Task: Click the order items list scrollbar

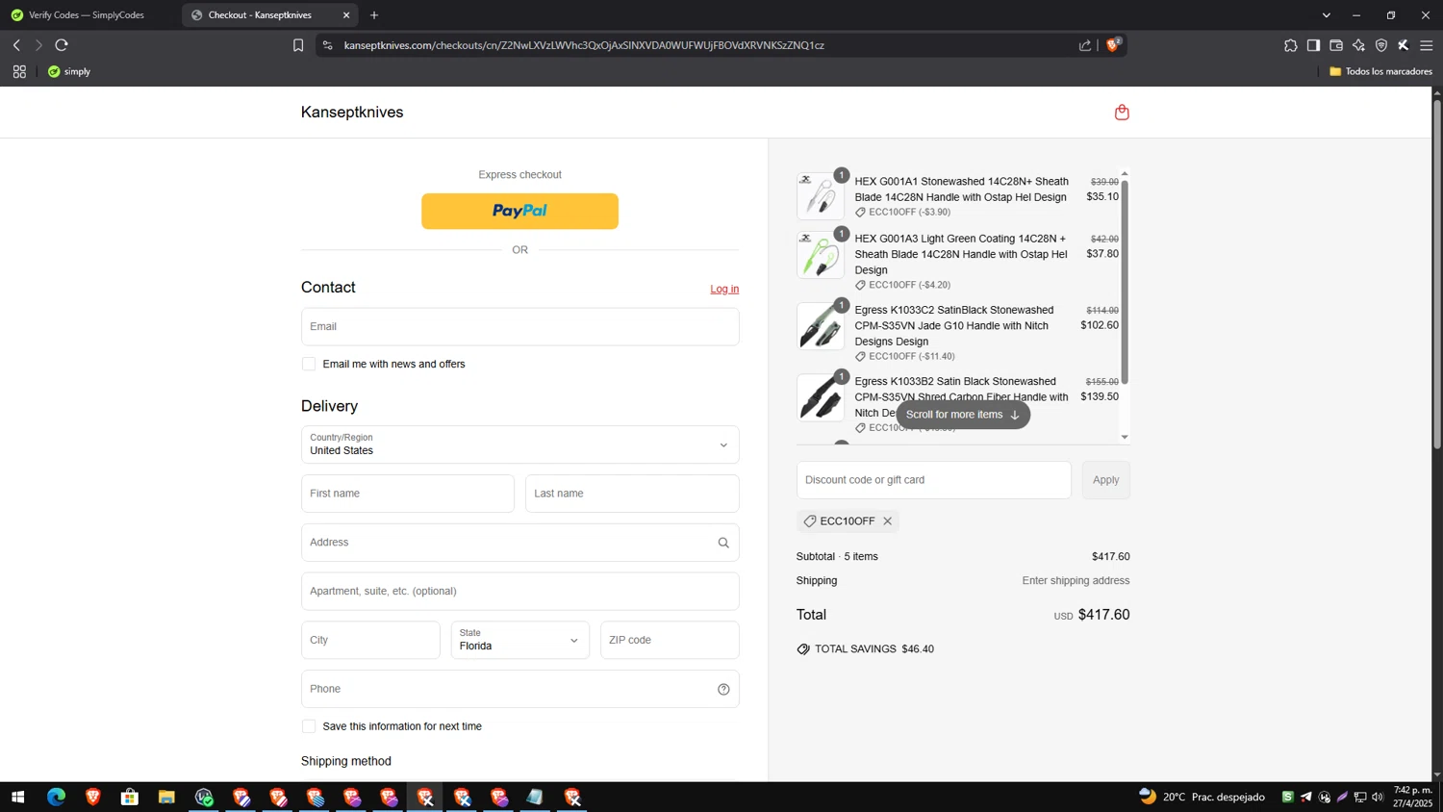Action: [1125, 282]
